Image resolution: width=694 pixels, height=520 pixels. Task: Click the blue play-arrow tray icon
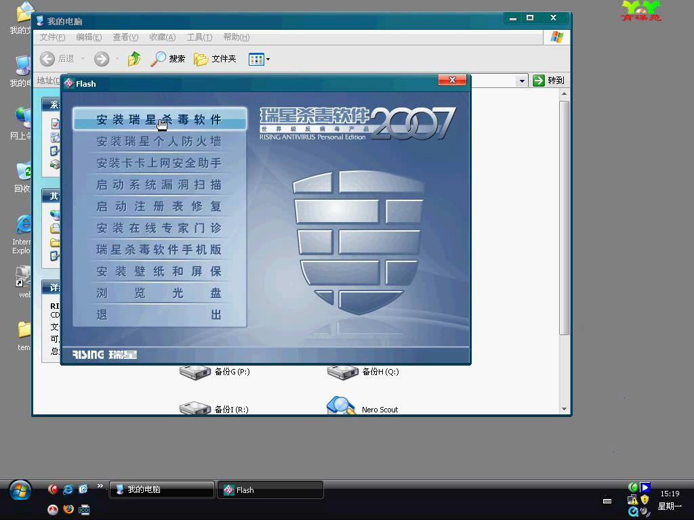click(645, 487)
